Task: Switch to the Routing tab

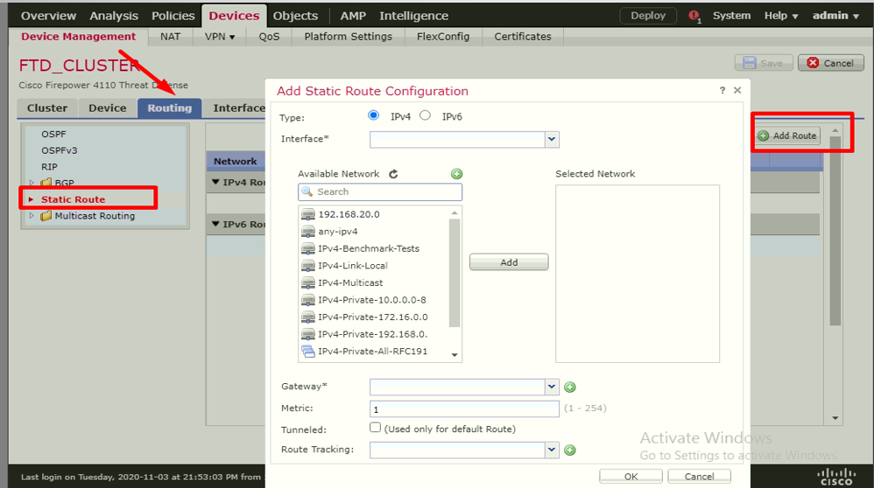Action: (169, 108)
